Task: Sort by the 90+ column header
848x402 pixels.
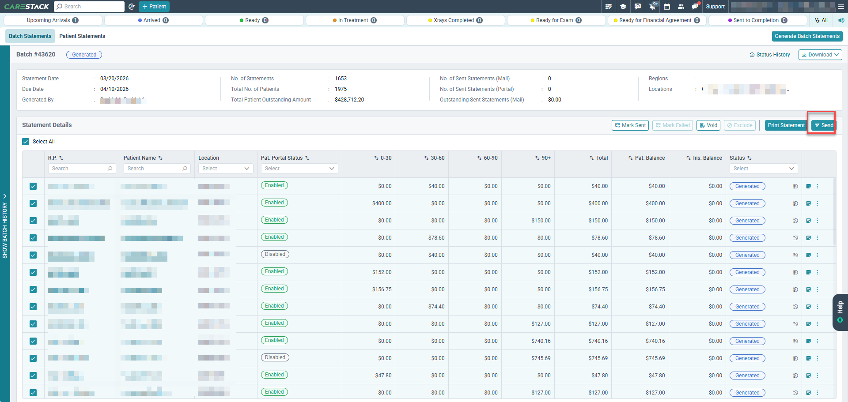Action: tap(543, 158)
